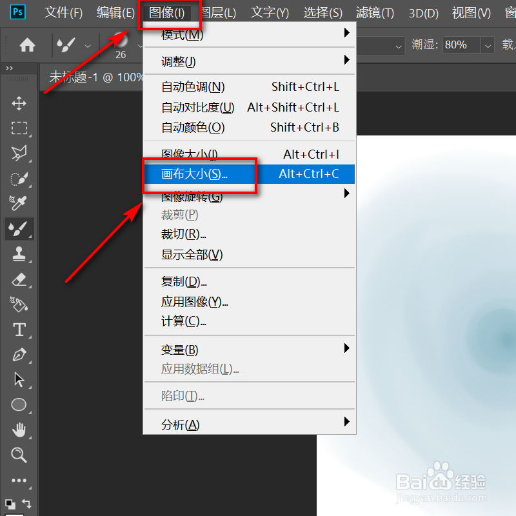516x516 pixels.
Task: Expand the 模式(M) submenu
Action: click(250, 35)
